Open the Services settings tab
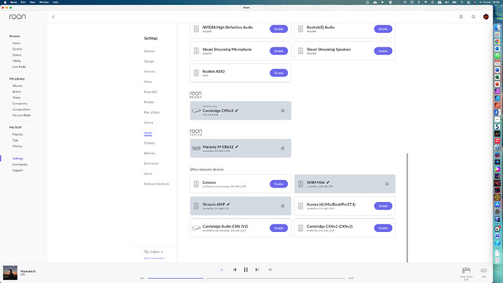 pyautogui.click(x=149, y=71)
